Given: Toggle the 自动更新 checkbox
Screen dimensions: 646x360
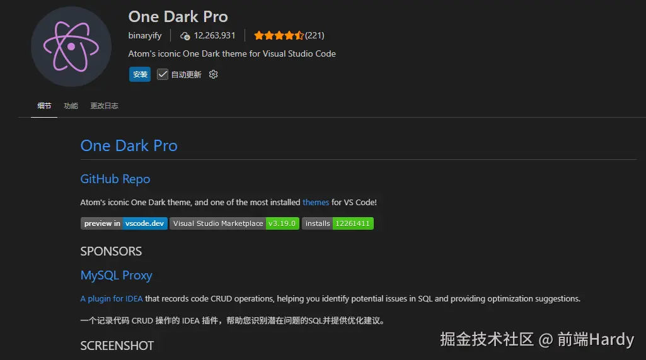Looking at the screenshot, I should [x=163, y=74].
